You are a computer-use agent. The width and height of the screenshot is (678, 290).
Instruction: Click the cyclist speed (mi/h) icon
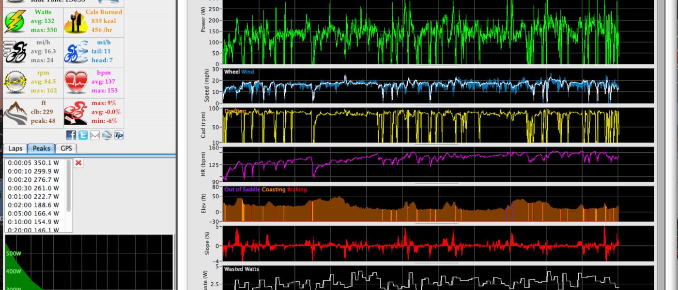[15, 52]
